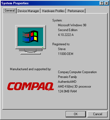Viewport: 110px width, 120px height.
Task: Click the question mark help button
Action: click(102, 3)
